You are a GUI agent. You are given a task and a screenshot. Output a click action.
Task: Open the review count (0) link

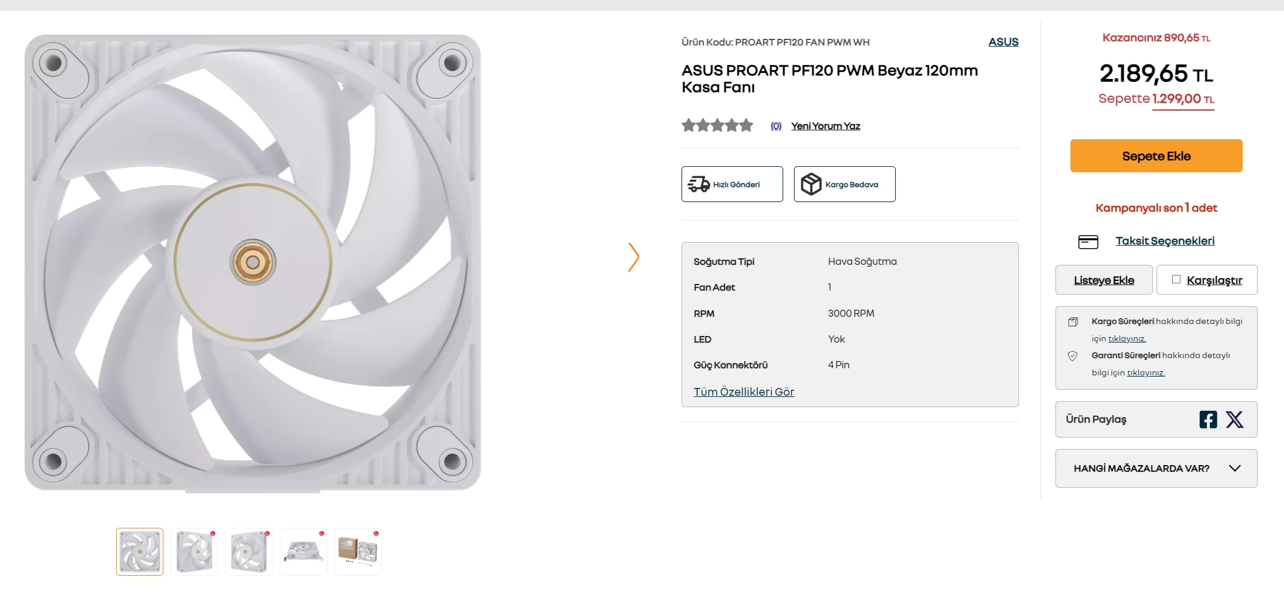pyautogui.click(x=776, y=126)
